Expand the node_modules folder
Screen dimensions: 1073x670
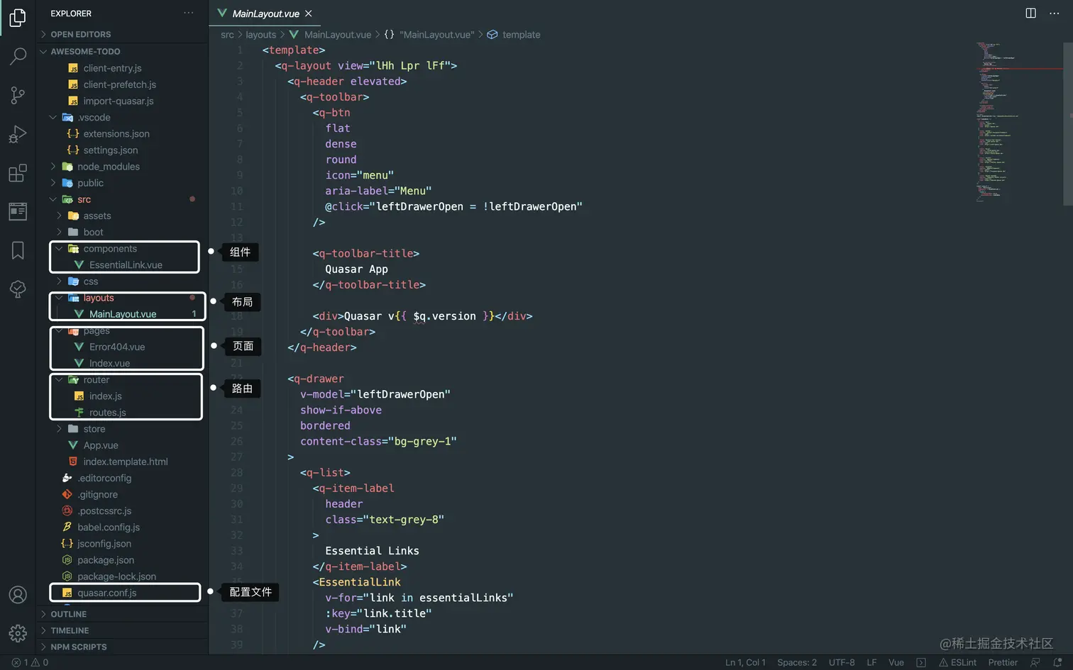pyautogui.click(x=122, y=167)
